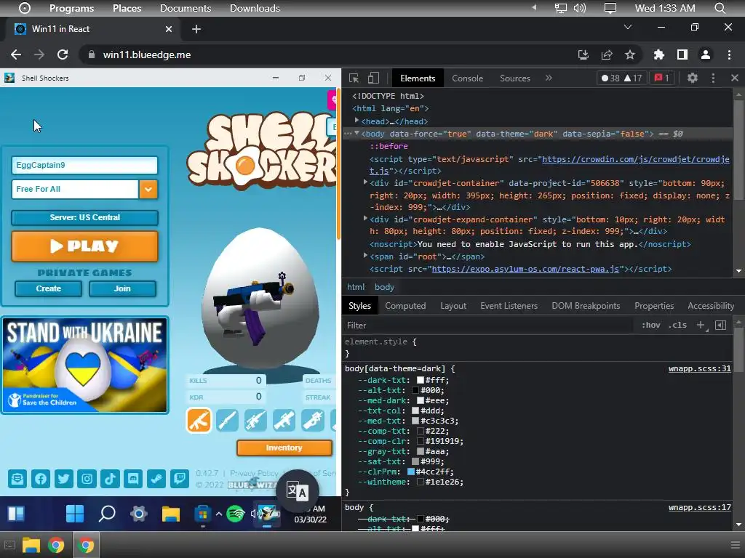
Task: Select the rocket launcher weapon icon
Action: click(x=284, y=420)
